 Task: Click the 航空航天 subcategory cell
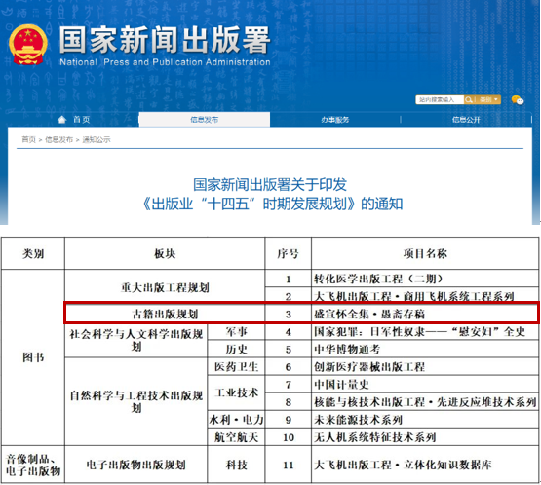[x=236, y=437]
